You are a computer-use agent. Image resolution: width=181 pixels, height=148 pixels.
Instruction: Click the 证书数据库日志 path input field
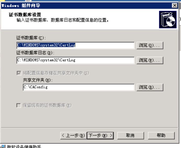coord(76,60)
